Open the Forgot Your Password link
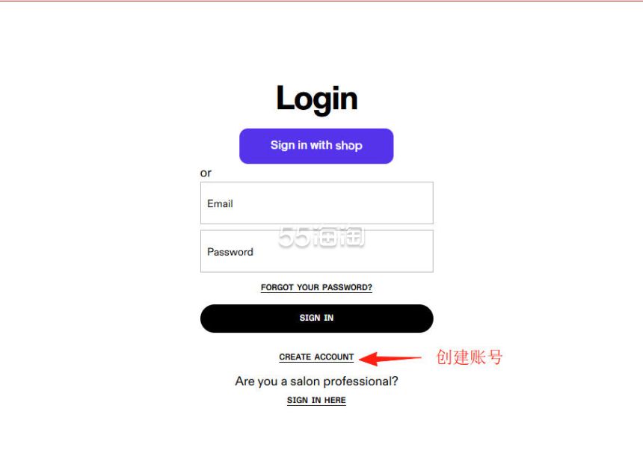643x474 pixels. coord(316,287)
